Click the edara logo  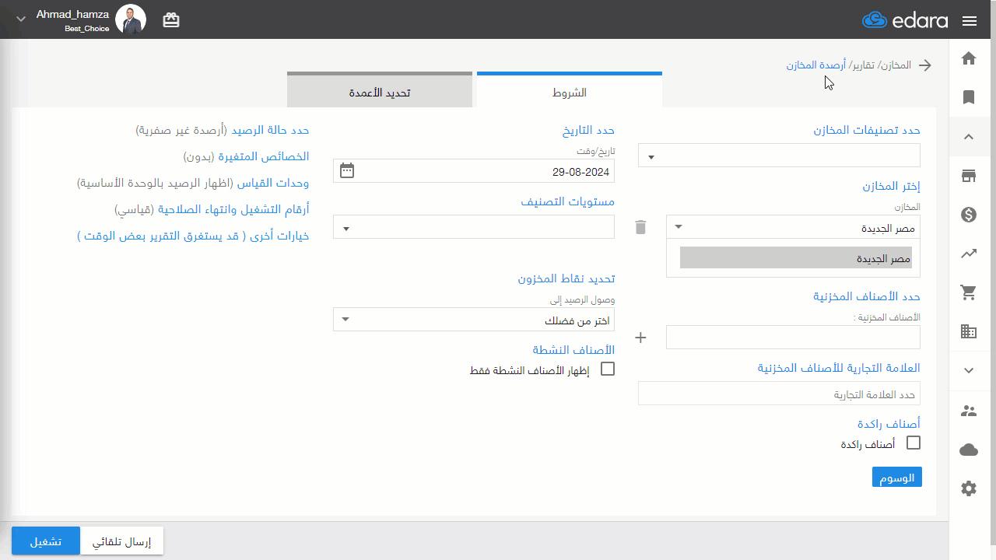click(905, 20)
